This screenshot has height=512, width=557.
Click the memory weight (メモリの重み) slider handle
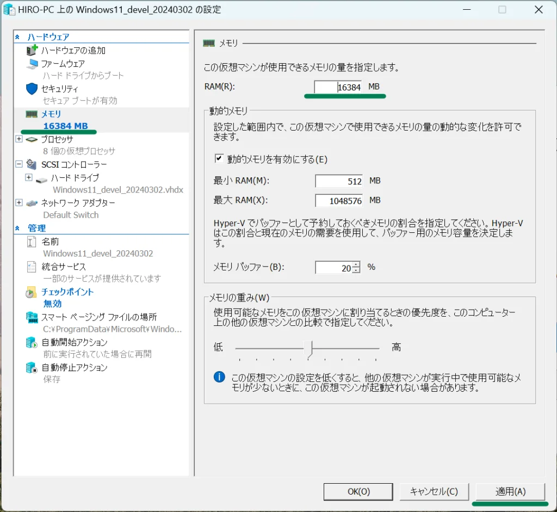click(x=310, y=349)
